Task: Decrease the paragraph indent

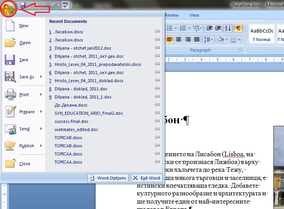Action: tap(209, 28)
